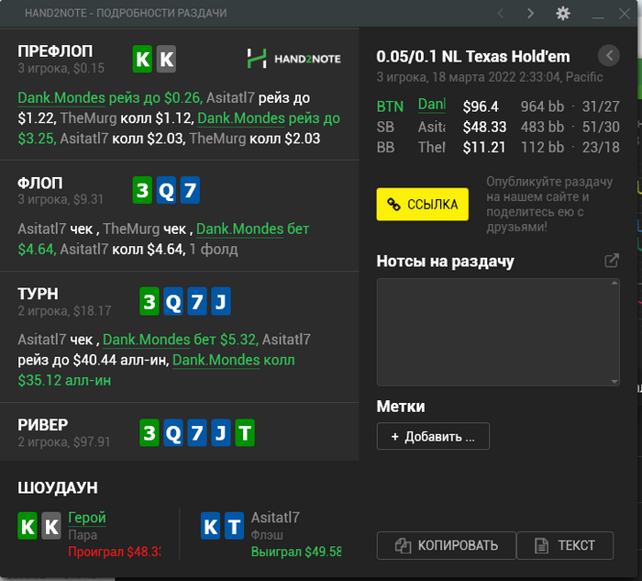Click blue K card of Asitatl7 showdown
The height and width of the screenshot is (581, 642).
pyautogui.click(x=210, y=526)
